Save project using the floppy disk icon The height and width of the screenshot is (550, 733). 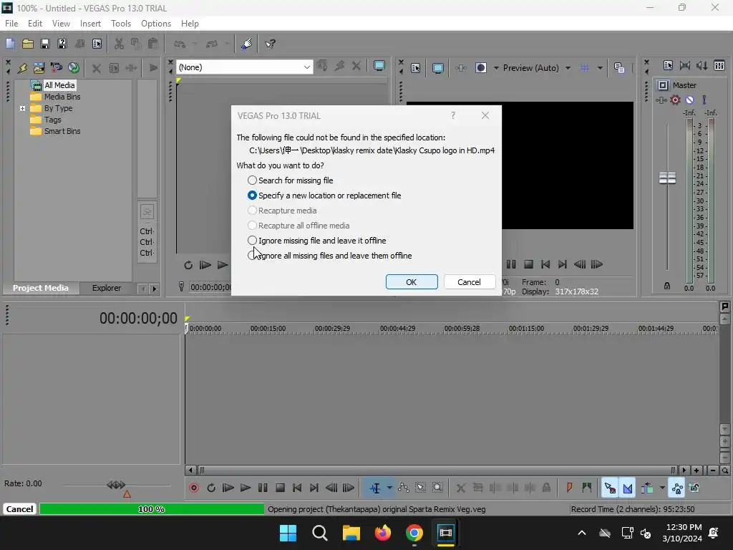(45, 44)
